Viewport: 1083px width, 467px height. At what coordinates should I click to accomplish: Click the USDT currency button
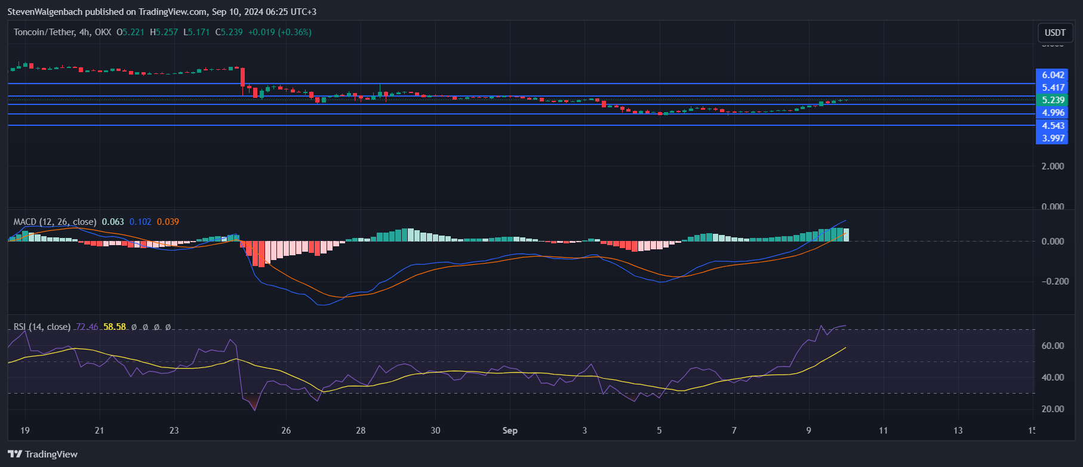[1054, 33]
